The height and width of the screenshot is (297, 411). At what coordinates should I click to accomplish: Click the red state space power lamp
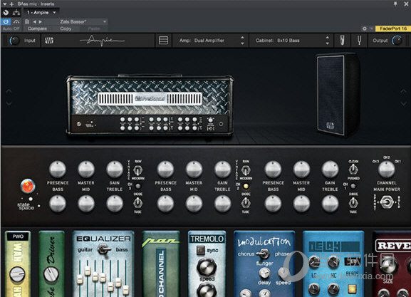28,186
